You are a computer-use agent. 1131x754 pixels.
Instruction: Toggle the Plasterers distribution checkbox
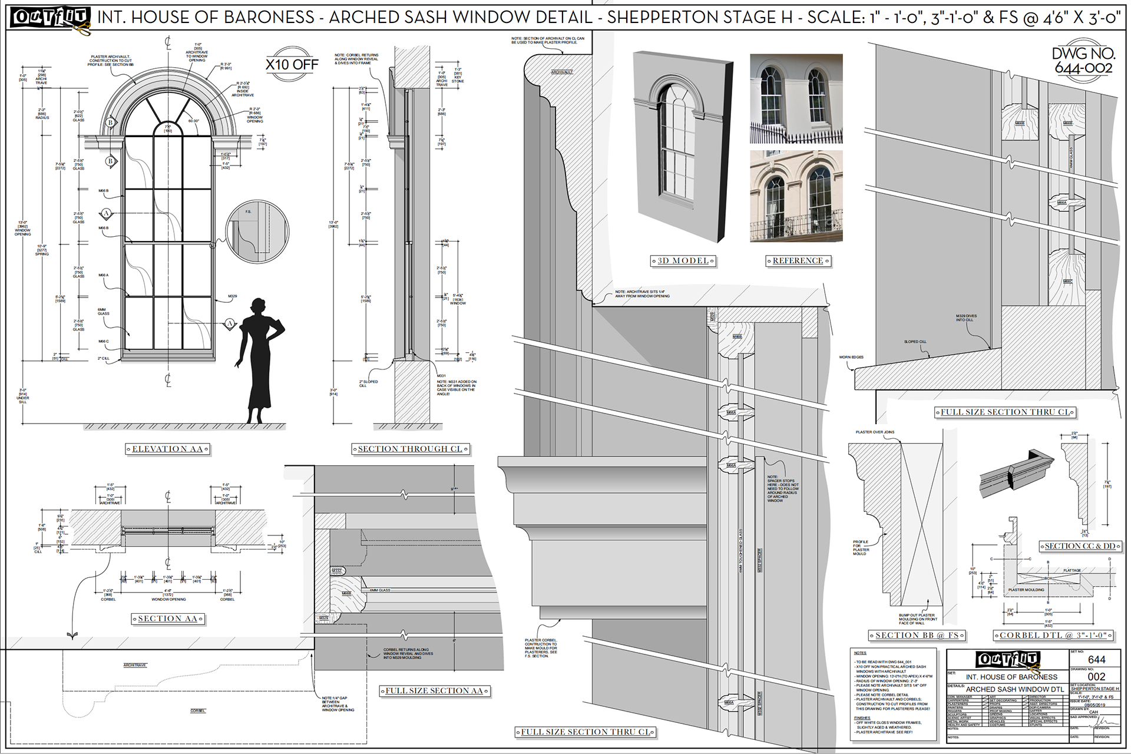(986, 704)
